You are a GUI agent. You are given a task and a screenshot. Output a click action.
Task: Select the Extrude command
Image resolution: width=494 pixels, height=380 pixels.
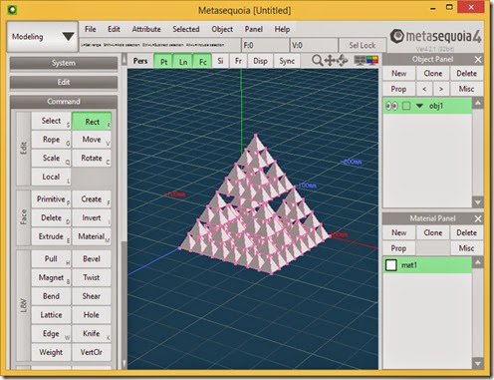pos(51,236)
